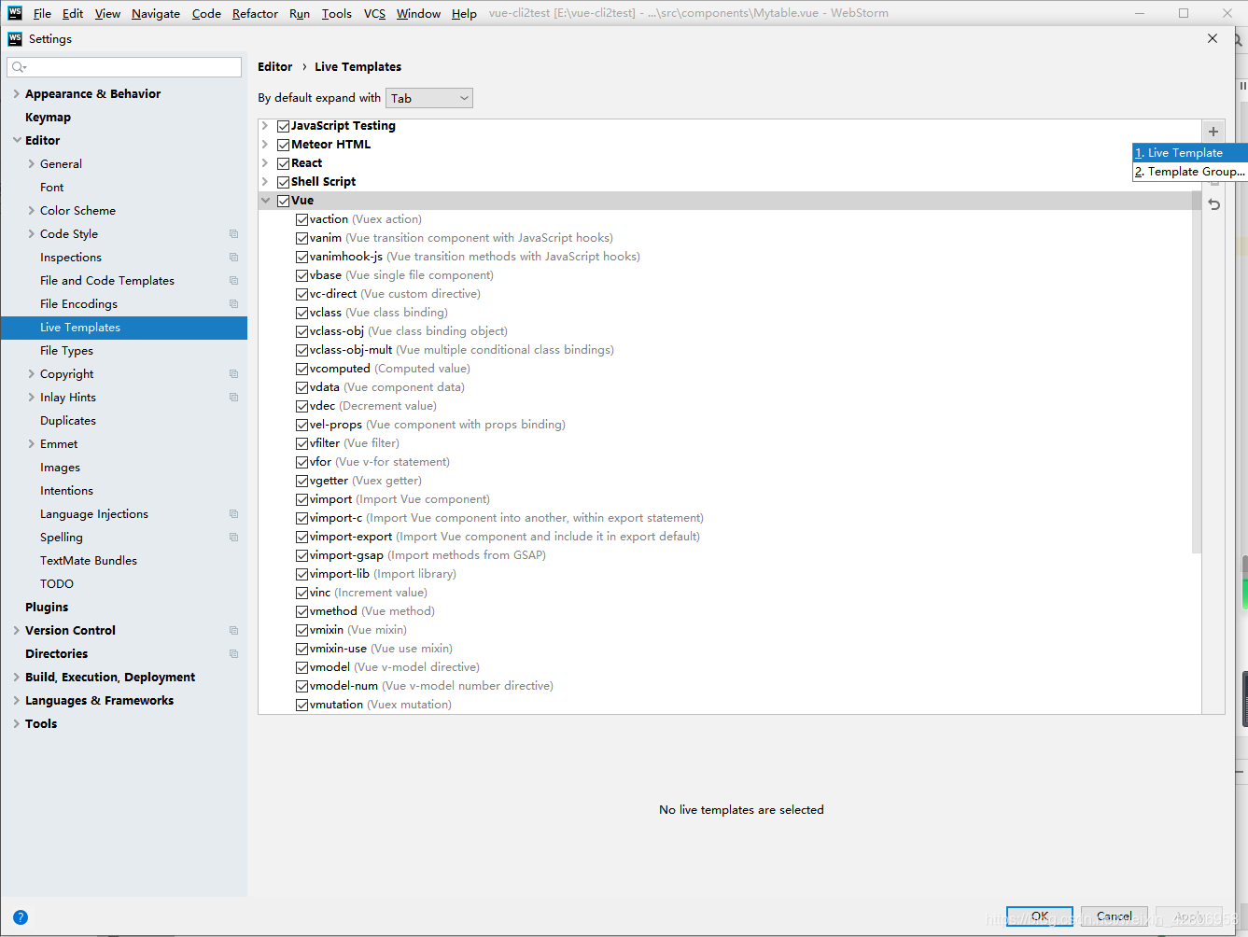Toggle the vfor template checkbox

tap(301, 462)
